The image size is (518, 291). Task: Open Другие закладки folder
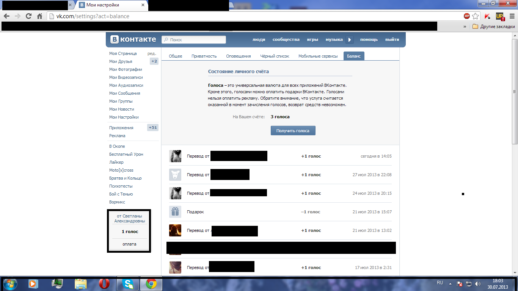pos(494,27)
